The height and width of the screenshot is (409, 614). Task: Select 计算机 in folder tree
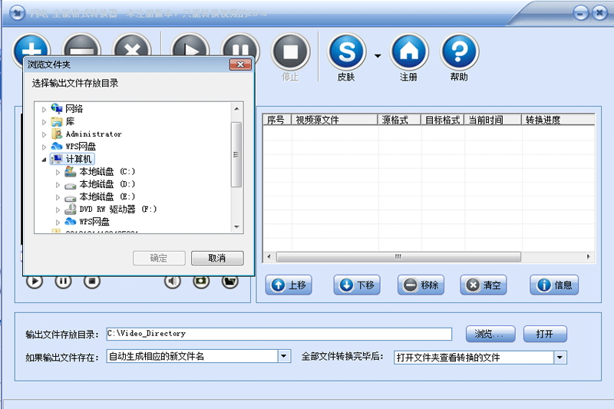78,159
